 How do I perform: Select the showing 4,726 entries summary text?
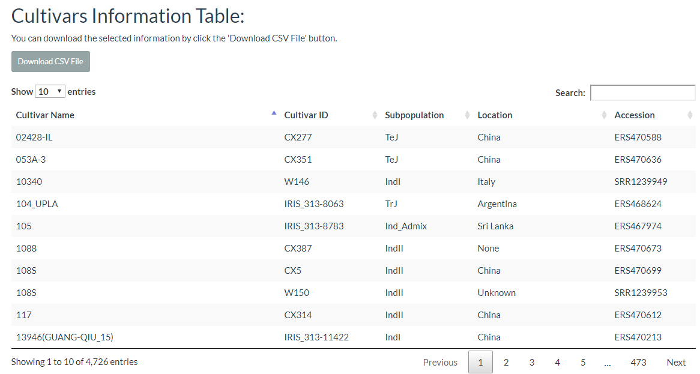pos(74,362)
